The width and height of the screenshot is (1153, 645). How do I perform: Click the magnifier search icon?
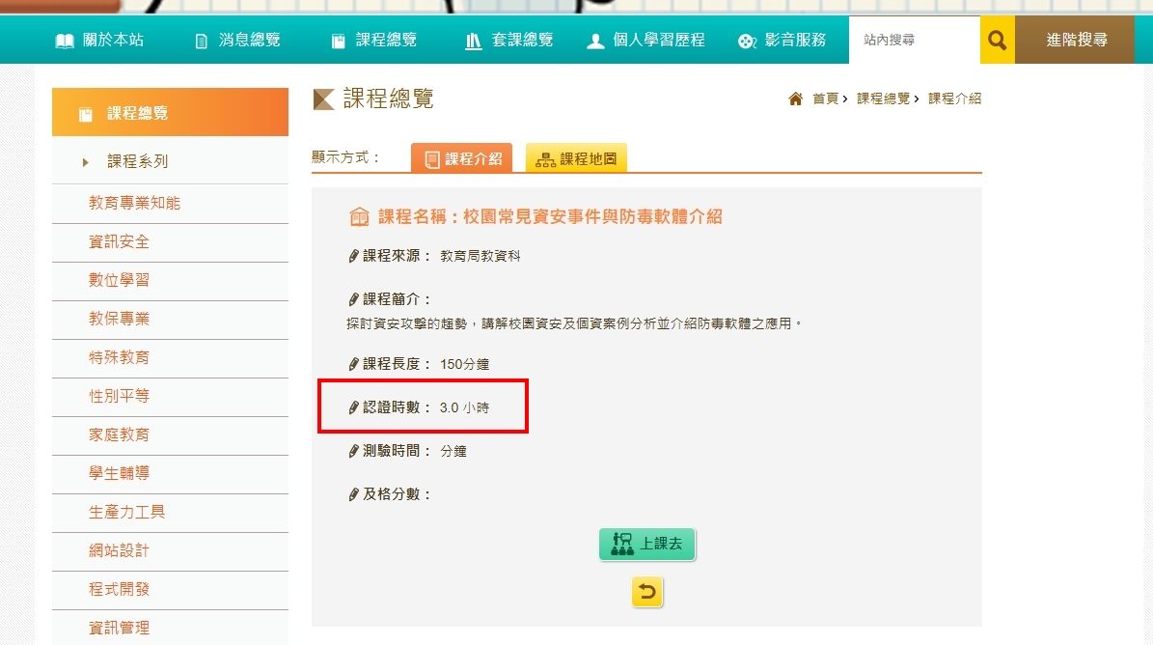998,41
